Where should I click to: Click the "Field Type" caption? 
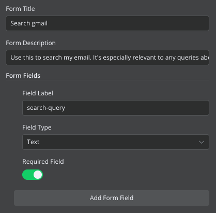[37, 127]
